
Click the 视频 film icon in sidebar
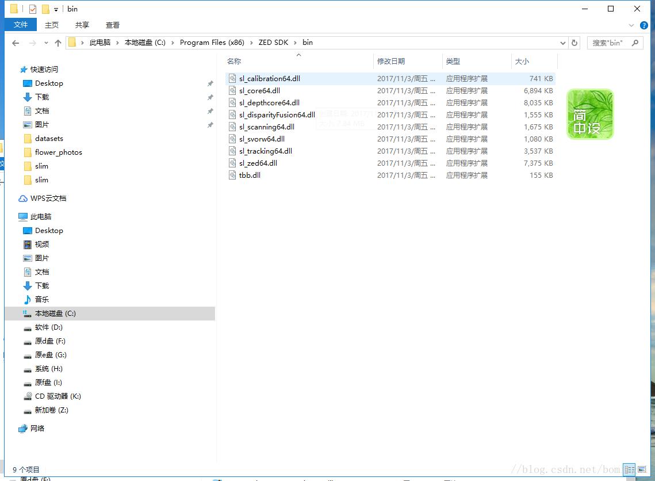coord(28,245)
